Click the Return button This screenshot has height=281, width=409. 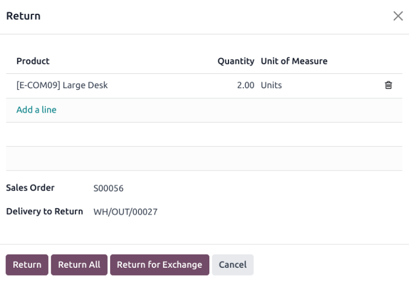[x=27, y=265]
